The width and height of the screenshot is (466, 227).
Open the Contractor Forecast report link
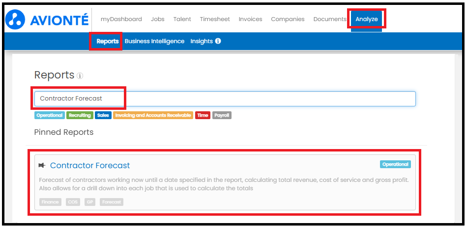90,165
